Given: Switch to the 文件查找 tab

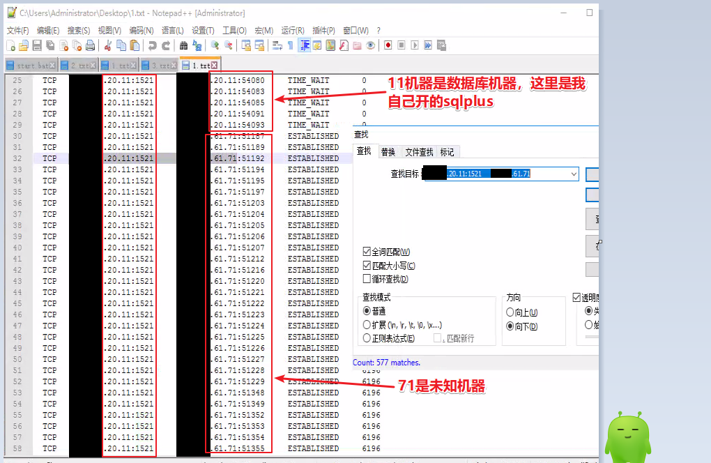Looking at the screenshot, I should pos(419,152).
